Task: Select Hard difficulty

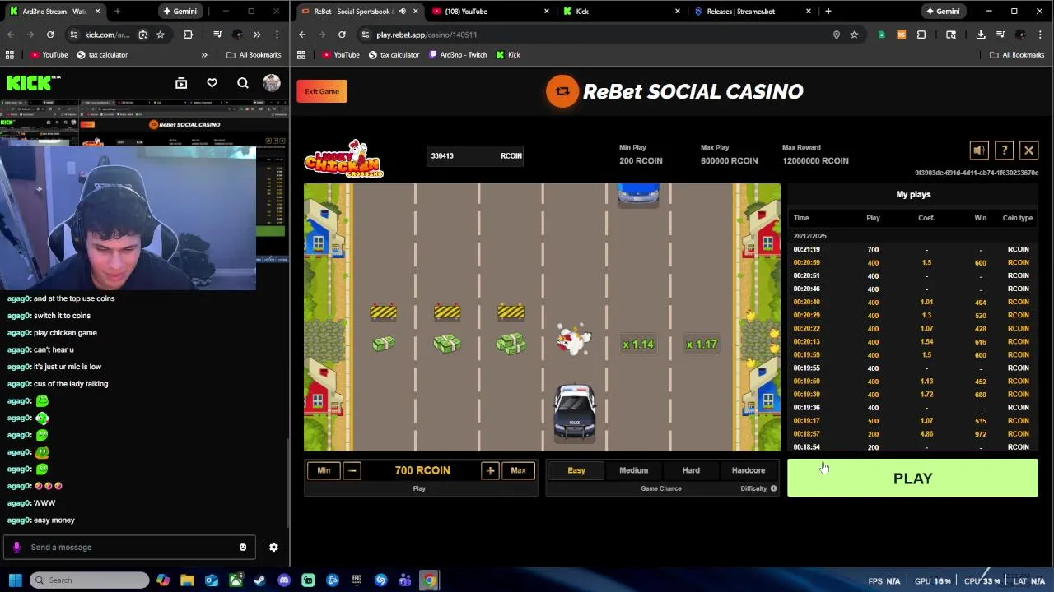Action: coord(691,470)
